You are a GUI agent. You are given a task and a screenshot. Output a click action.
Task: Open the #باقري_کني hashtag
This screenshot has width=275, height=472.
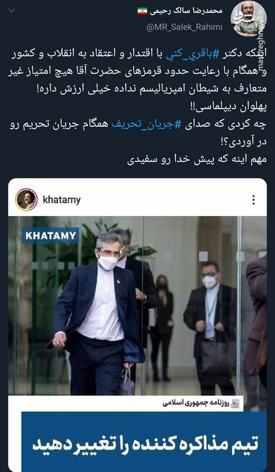coord(189,54)
